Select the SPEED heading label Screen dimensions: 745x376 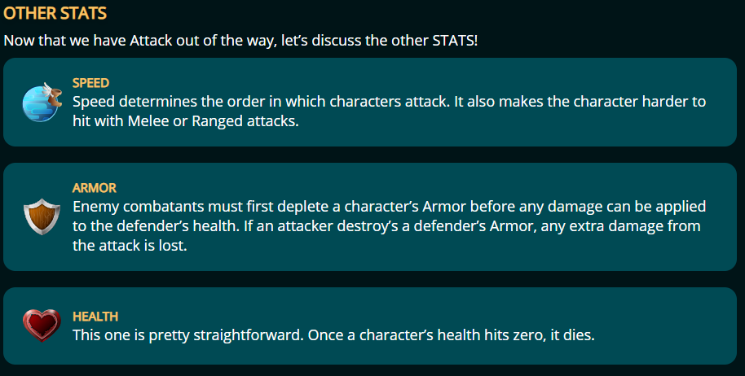coord(90,83)
